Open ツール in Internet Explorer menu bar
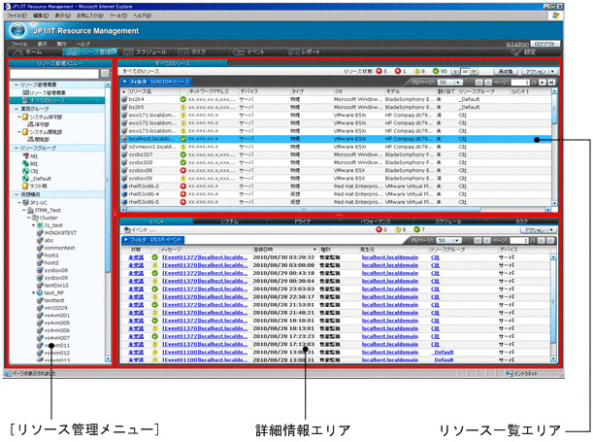 click(118, 16)
